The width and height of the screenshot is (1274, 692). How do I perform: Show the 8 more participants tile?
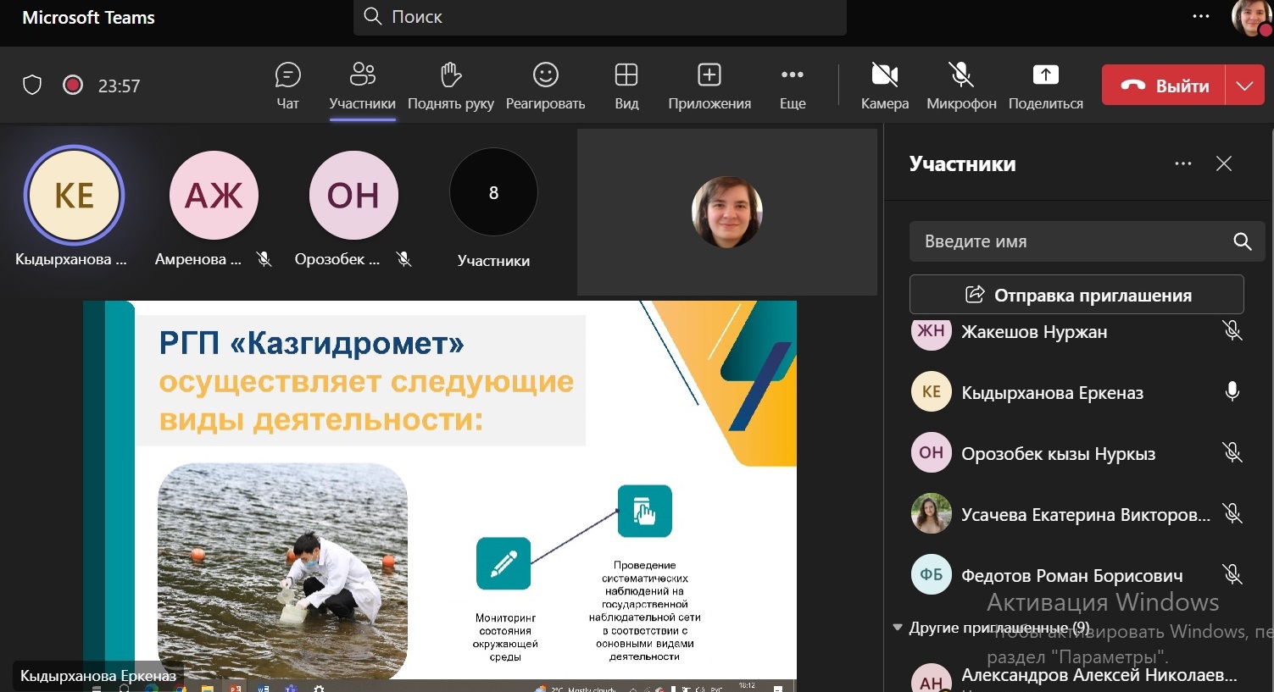pos(493,193)
